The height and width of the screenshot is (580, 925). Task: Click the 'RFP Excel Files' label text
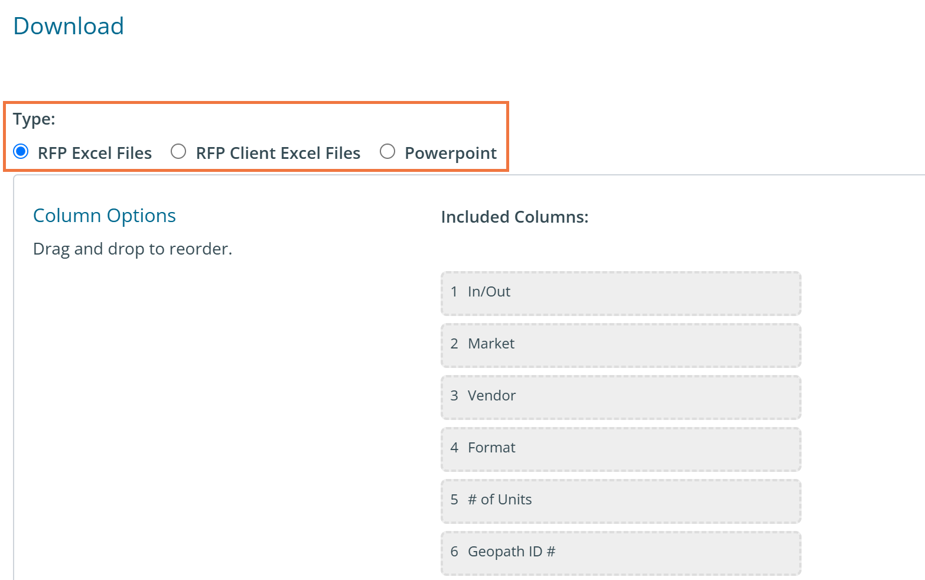(x=95, y=154)
